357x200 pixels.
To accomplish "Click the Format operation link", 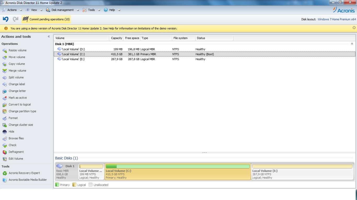I will click(x=13, y=118).
